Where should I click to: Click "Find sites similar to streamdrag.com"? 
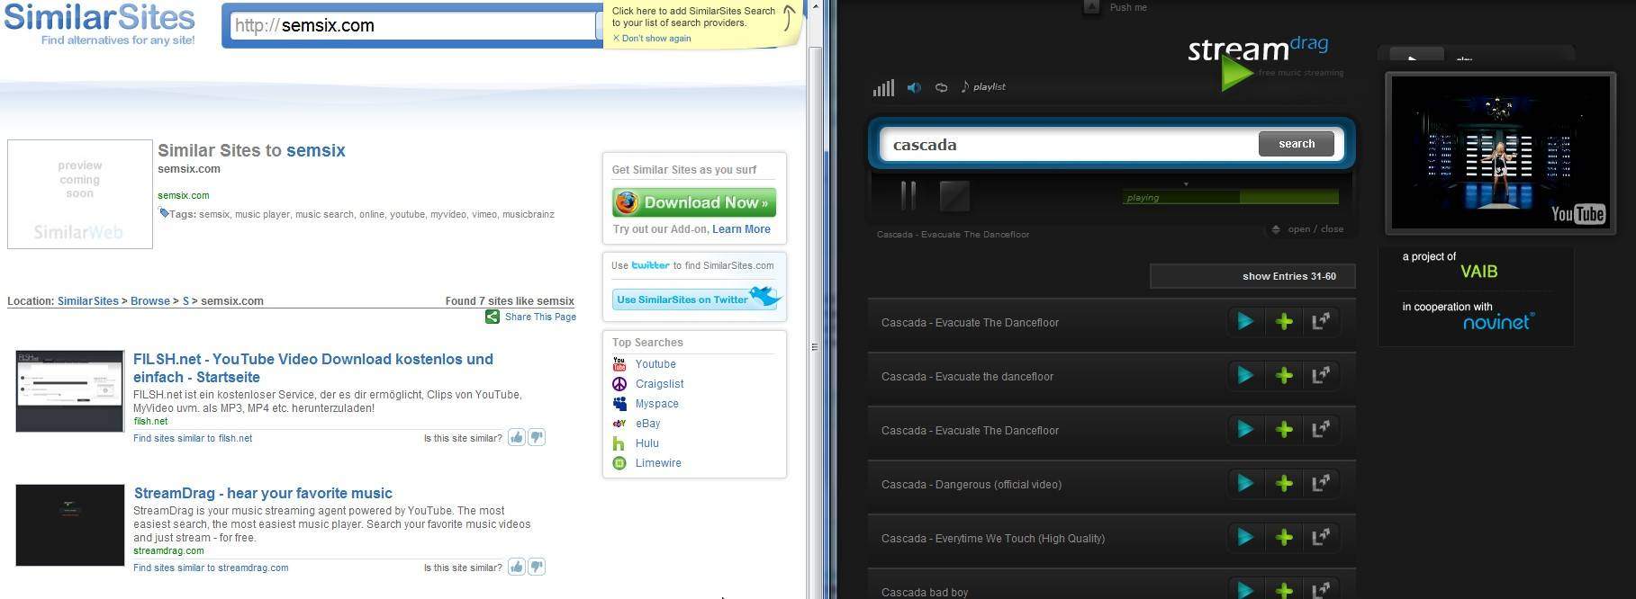point(211,568)
